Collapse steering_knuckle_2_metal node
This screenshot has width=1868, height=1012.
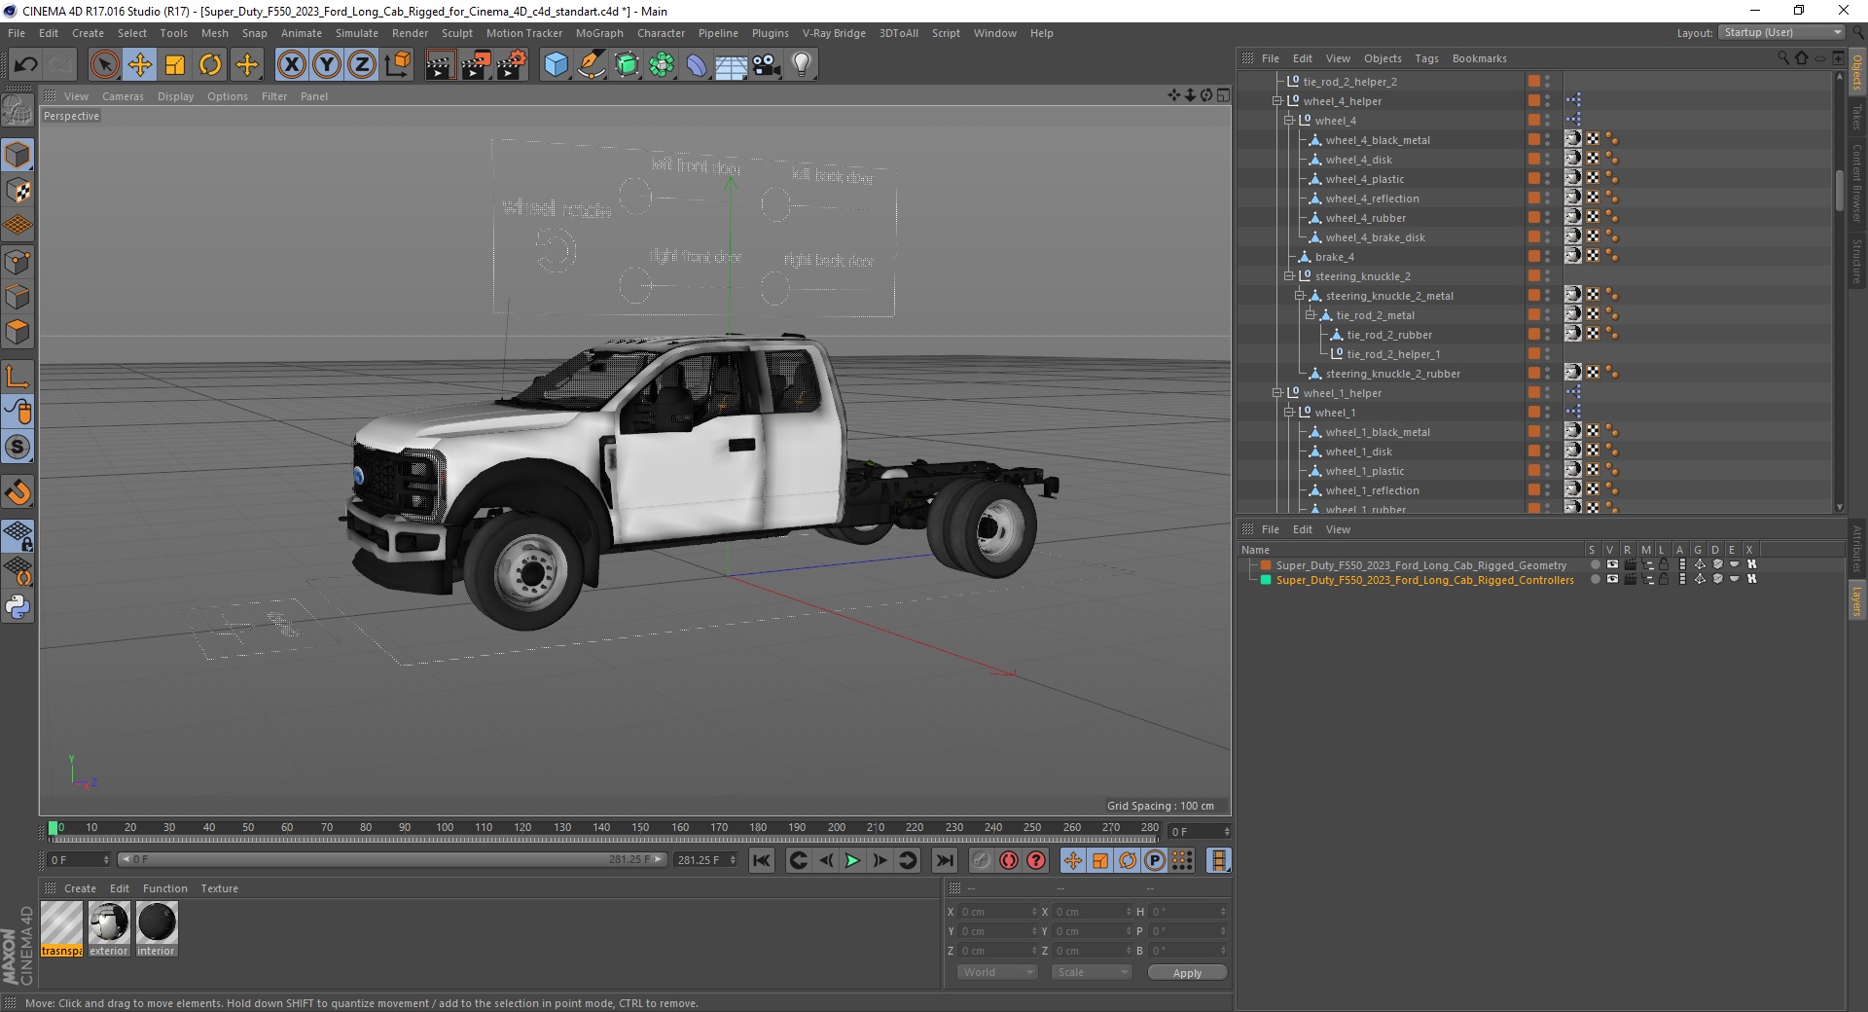click(1300, 296)
